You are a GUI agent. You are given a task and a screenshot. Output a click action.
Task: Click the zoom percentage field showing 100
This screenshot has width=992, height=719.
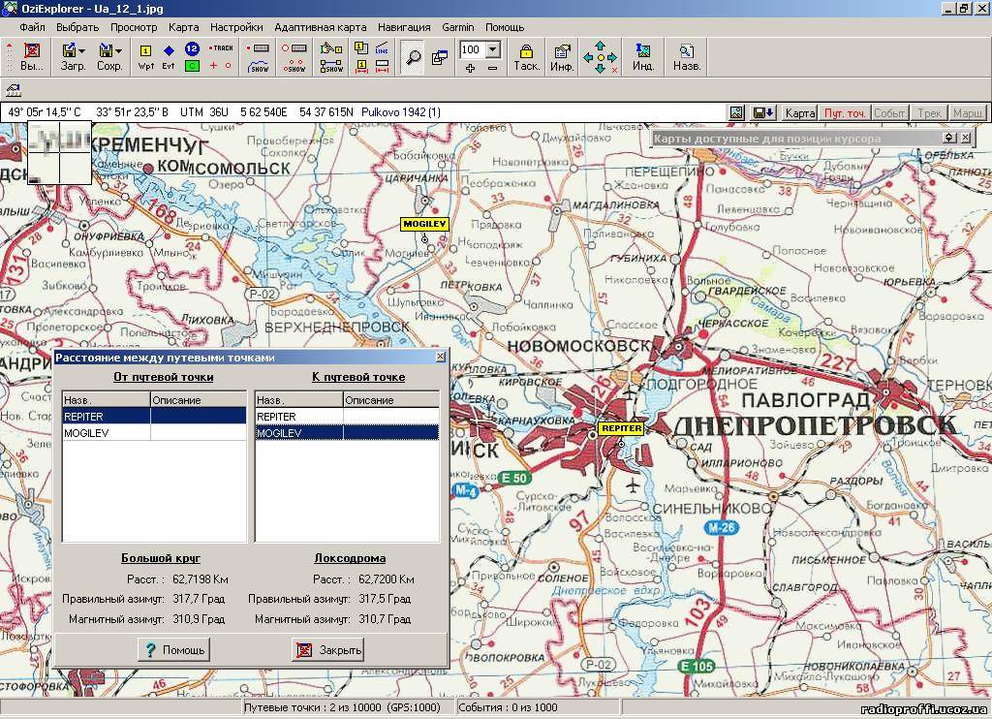tap(472, 49)
